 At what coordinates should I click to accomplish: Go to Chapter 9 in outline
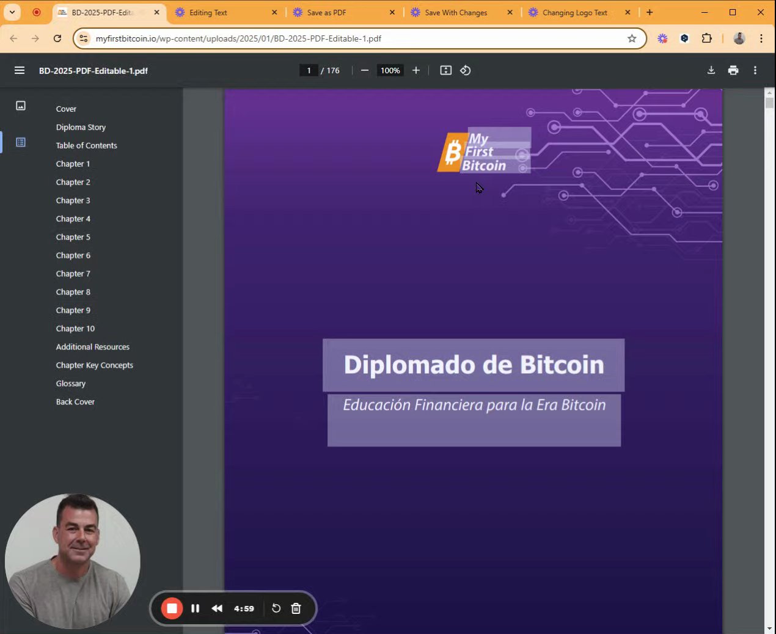[x=73, y=310]
